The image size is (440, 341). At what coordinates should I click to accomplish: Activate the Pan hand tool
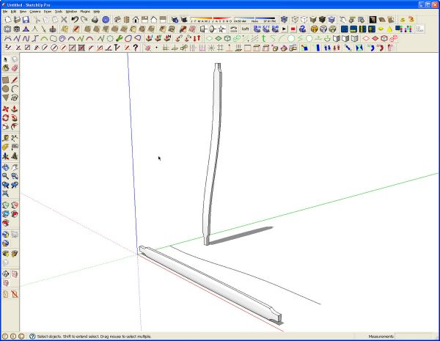tap(15, 167)
